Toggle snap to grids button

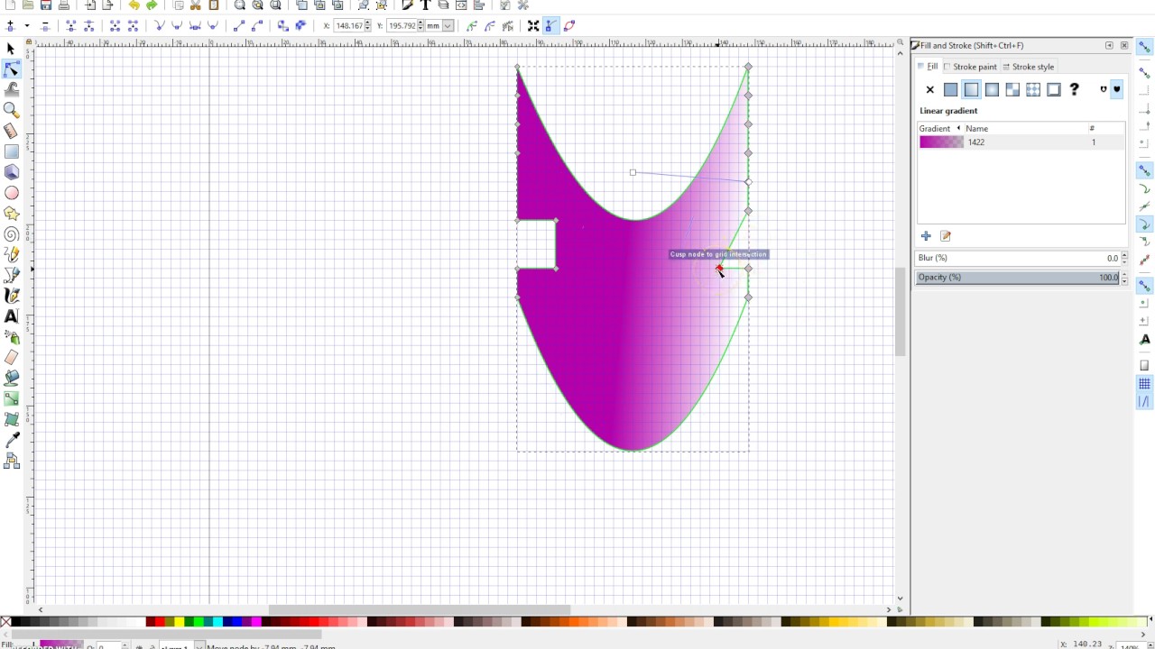tap(1144, 384)
